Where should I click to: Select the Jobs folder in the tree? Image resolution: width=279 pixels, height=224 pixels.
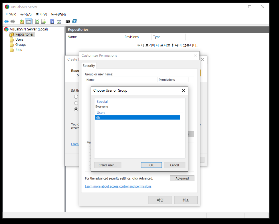coord(19,50)
